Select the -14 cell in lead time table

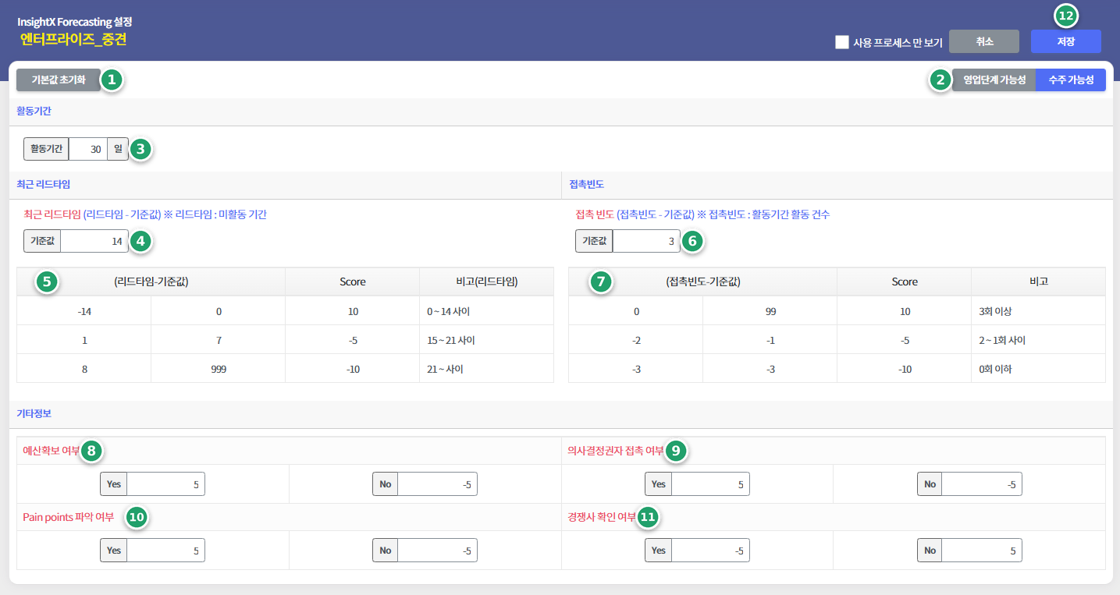(84, 311)
